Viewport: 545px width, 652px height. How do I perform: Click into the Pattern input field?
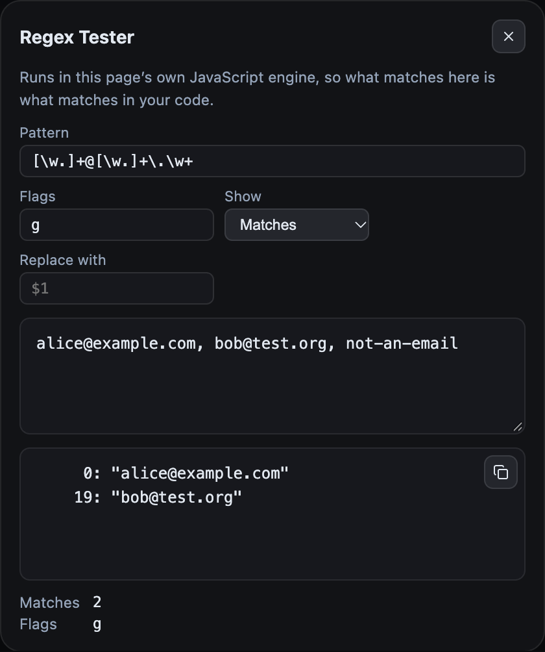[272, 161]
